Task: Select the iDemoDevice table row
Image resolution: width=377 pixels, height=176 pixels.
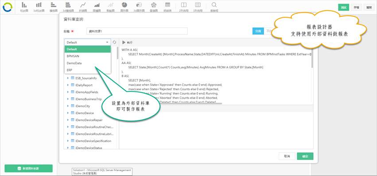Action: click(x=84, y=113)
